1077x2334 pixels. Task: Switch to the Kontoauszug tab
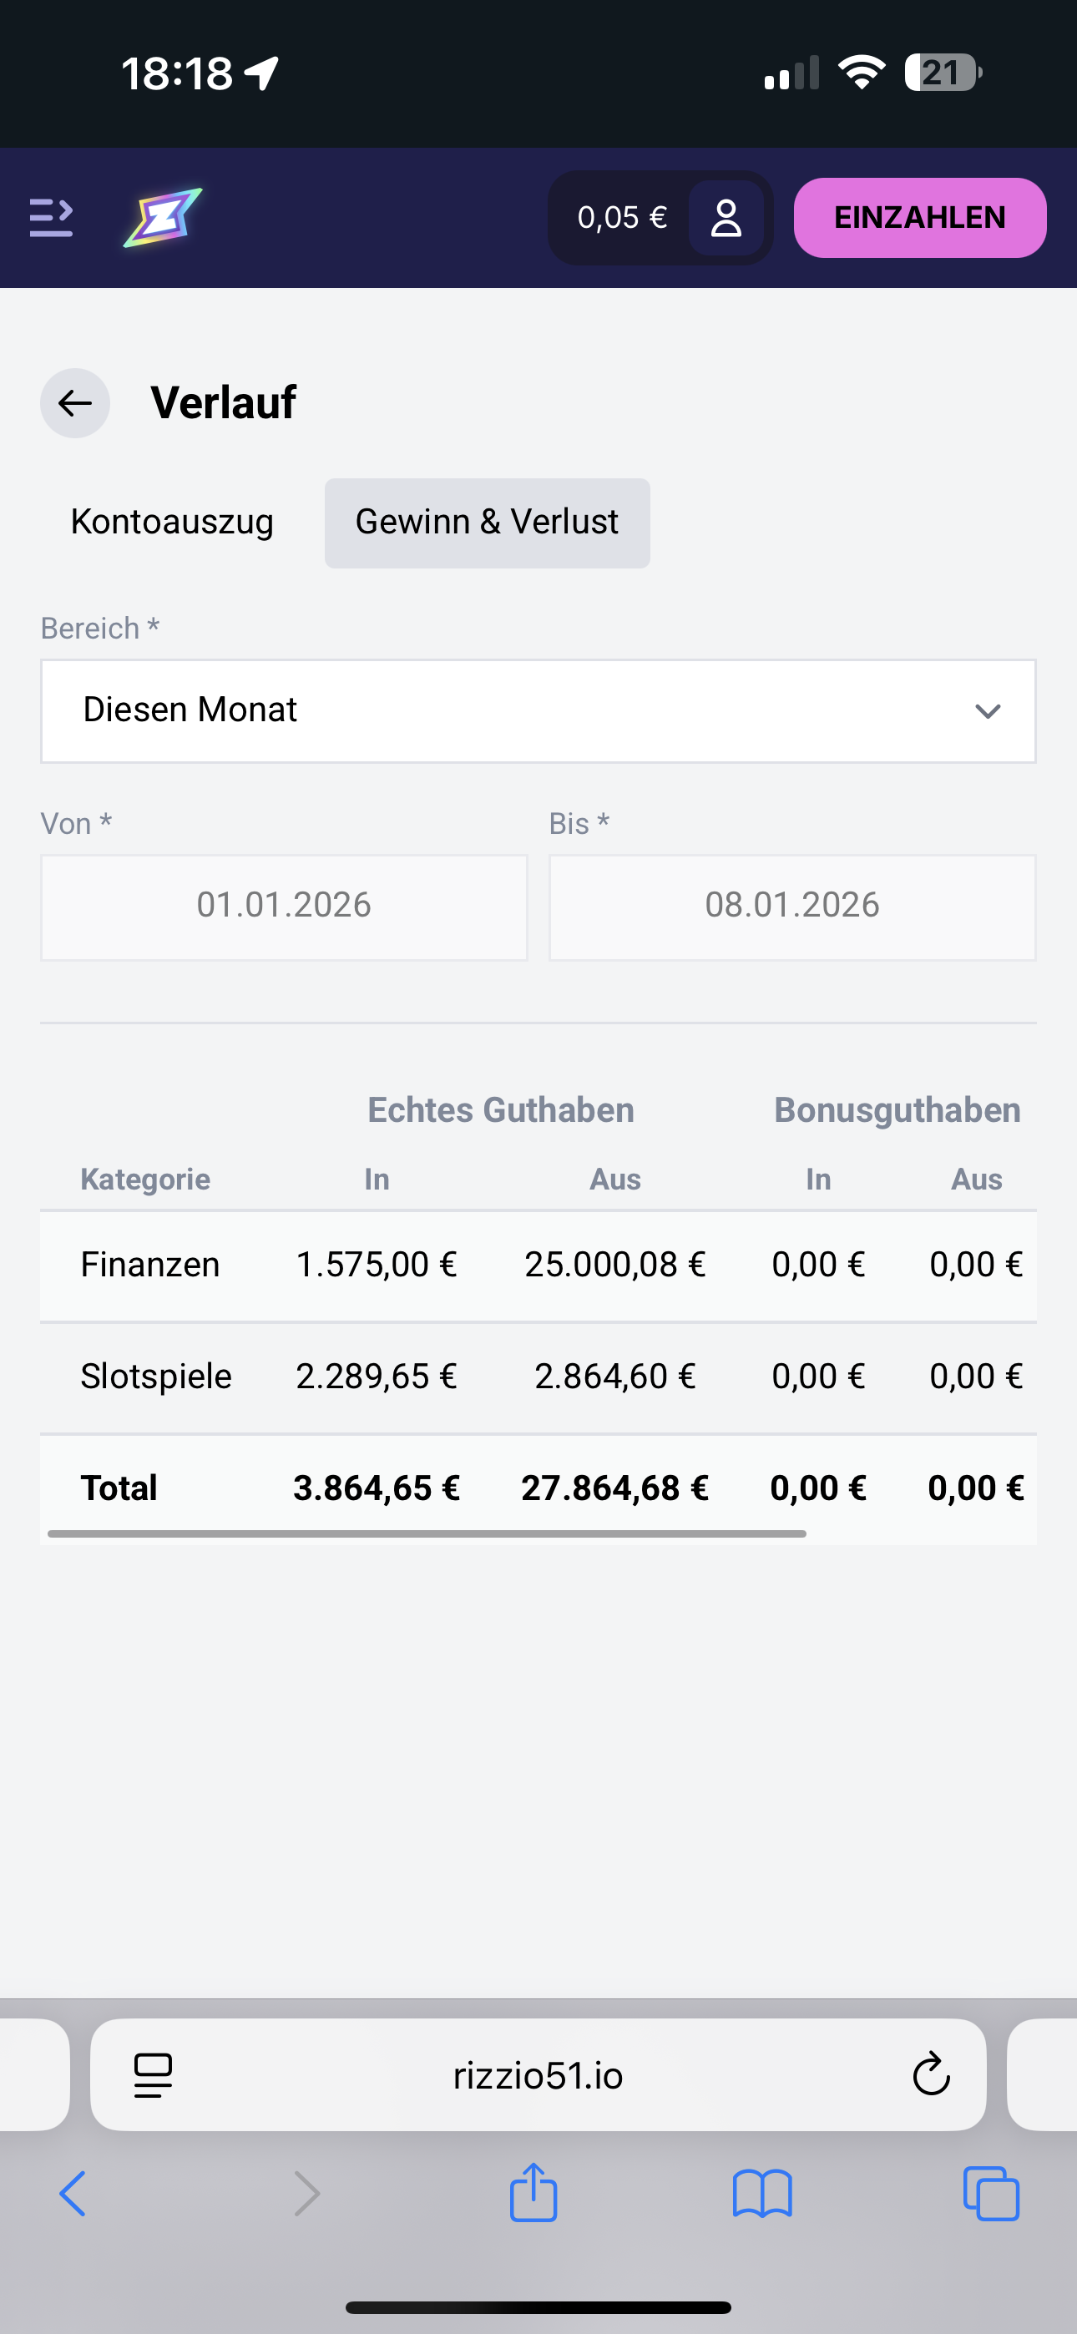point(172,523)
